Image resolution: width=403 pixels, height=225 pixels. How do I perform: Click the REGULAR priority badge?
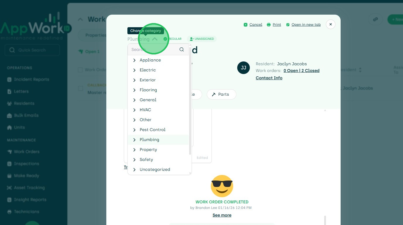(x=173, y=39)
